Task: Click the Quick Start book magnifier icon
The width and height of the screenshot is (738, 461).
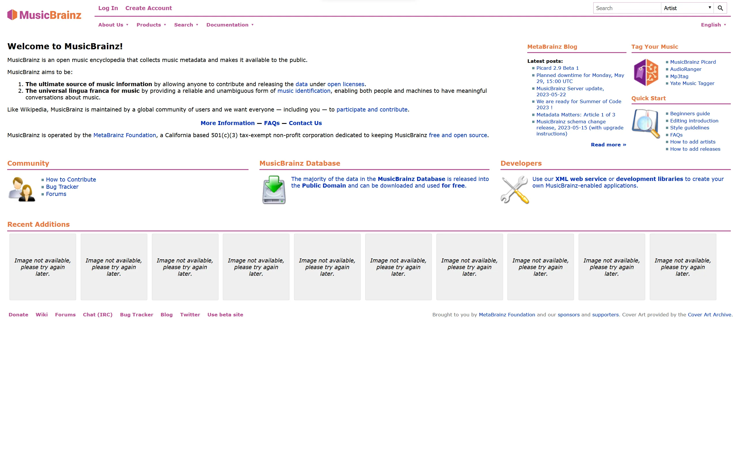Action: [645, 124]
